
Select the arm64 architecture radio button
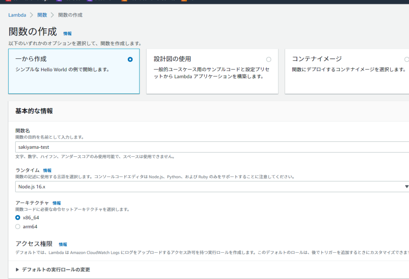pyautogui.click(x=18, y=227)
